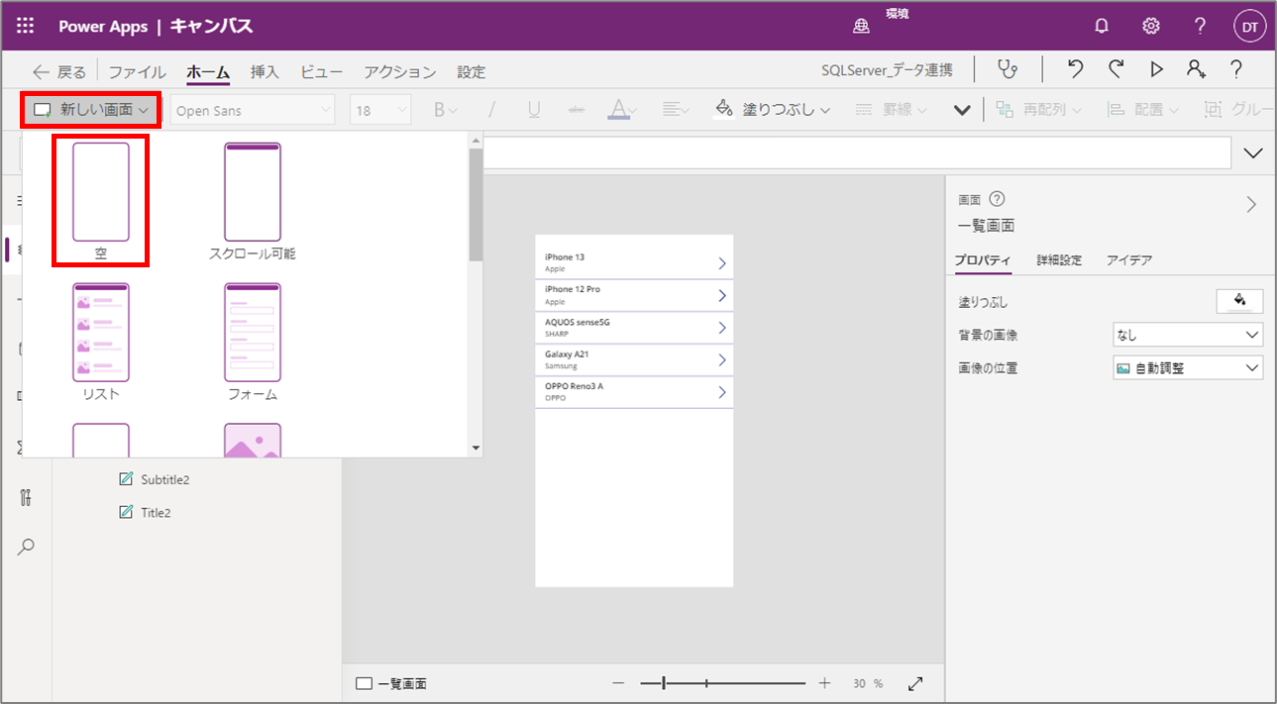Open the 塗りつぶし color picker swatch
Image resolution: width=1277 pixels, height=704 pixels.
(x=1239, y=302)
